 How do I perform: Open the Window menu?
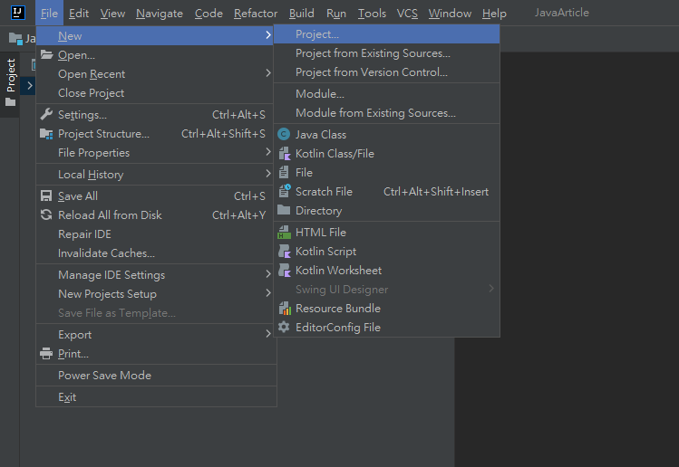click(x=450, y=14)
